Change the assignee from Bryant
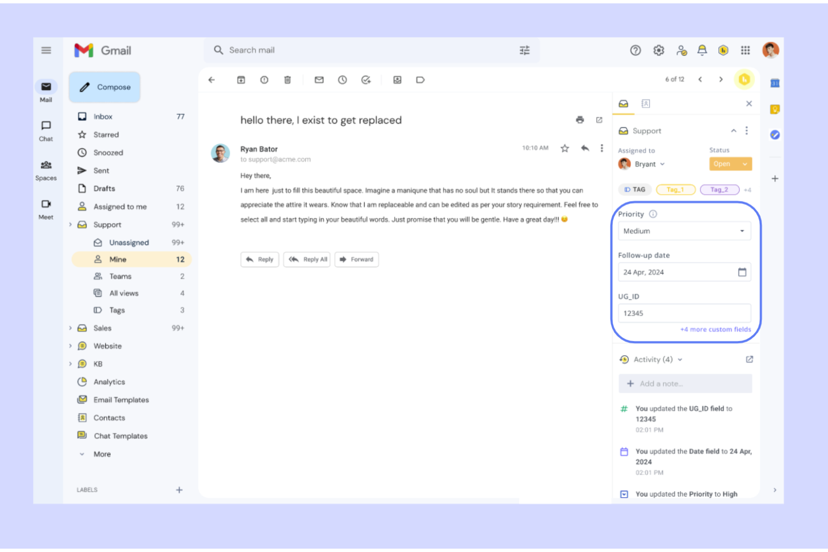828x552 pixels. [x=649, y=164]
